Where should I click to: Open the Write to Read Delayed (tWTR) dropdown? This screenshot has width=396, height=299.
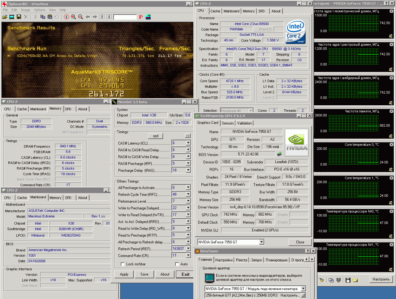(188, 215)
